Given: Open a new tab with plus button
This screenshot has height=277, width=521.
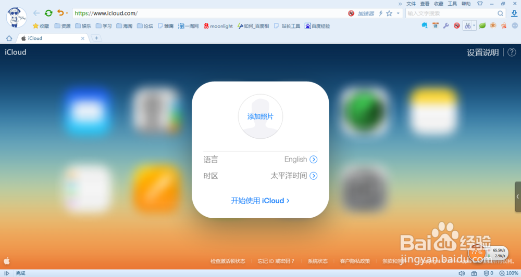Looking at the screenshot, I should (96, 38).
